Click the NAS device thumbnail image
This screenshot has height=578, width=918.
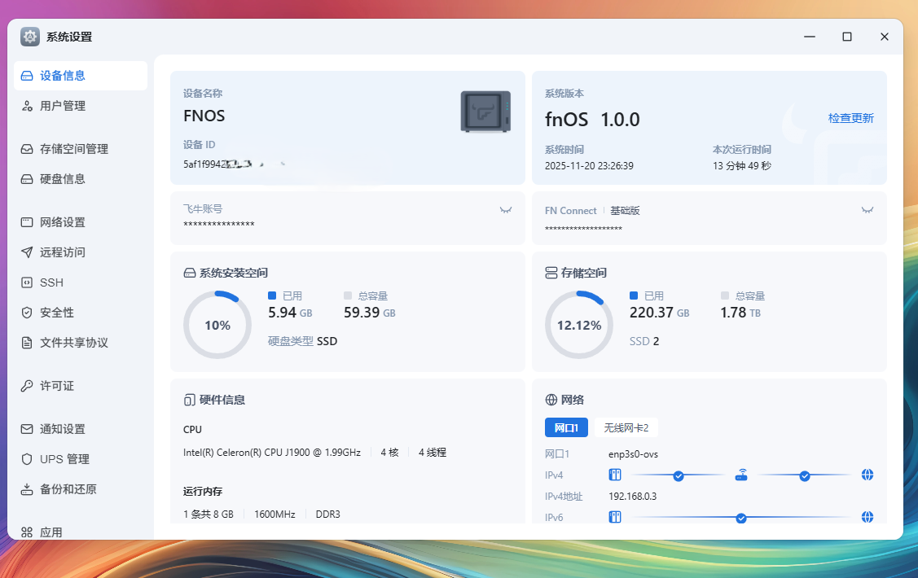(x=485, y=112)
